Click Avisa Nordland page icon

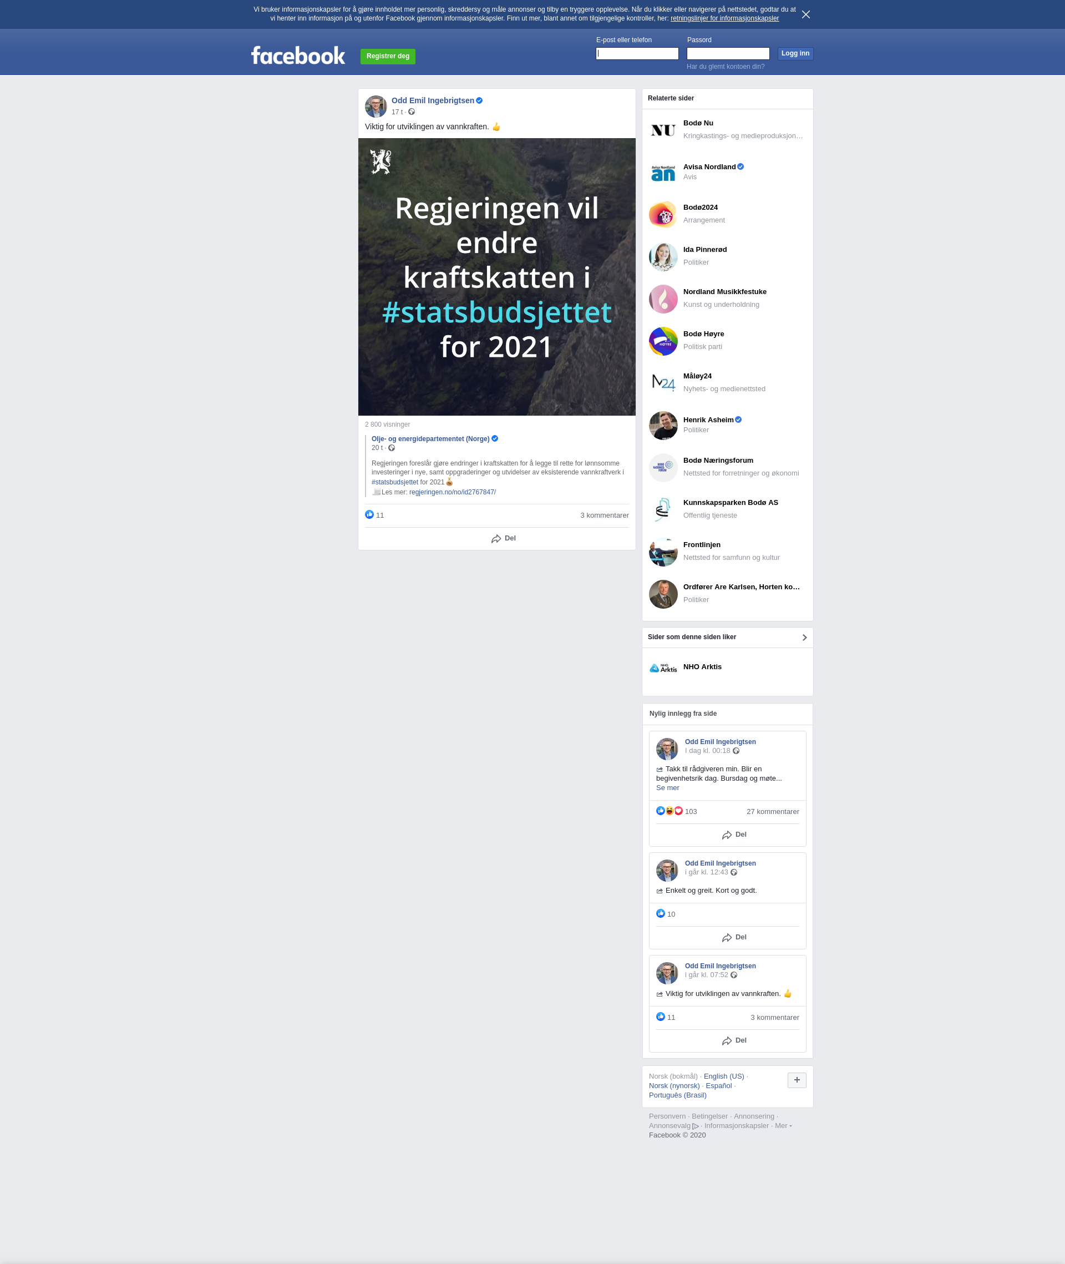[662, 172]
